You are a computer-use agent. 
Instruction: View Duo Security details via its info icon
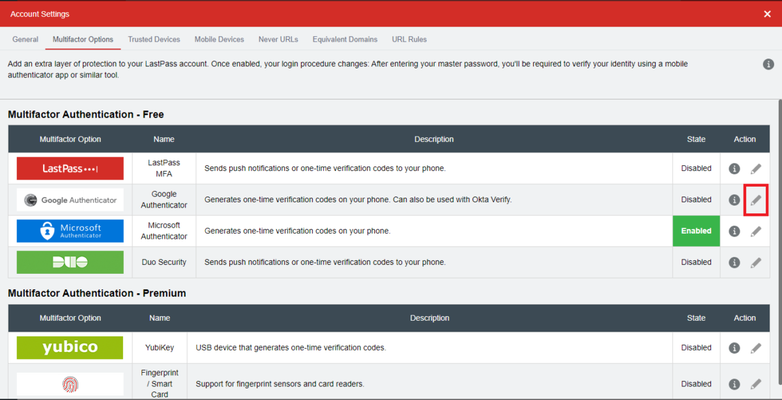[734, 262]
